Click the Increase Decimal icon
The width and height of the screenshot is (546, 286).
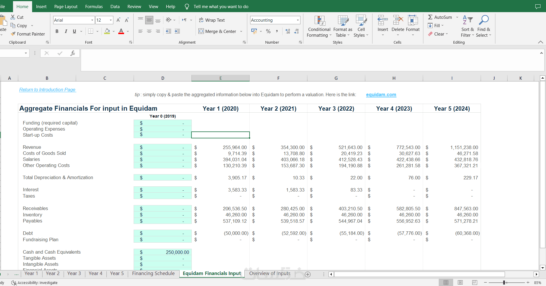pyautogui.click(x=288, y=31)
